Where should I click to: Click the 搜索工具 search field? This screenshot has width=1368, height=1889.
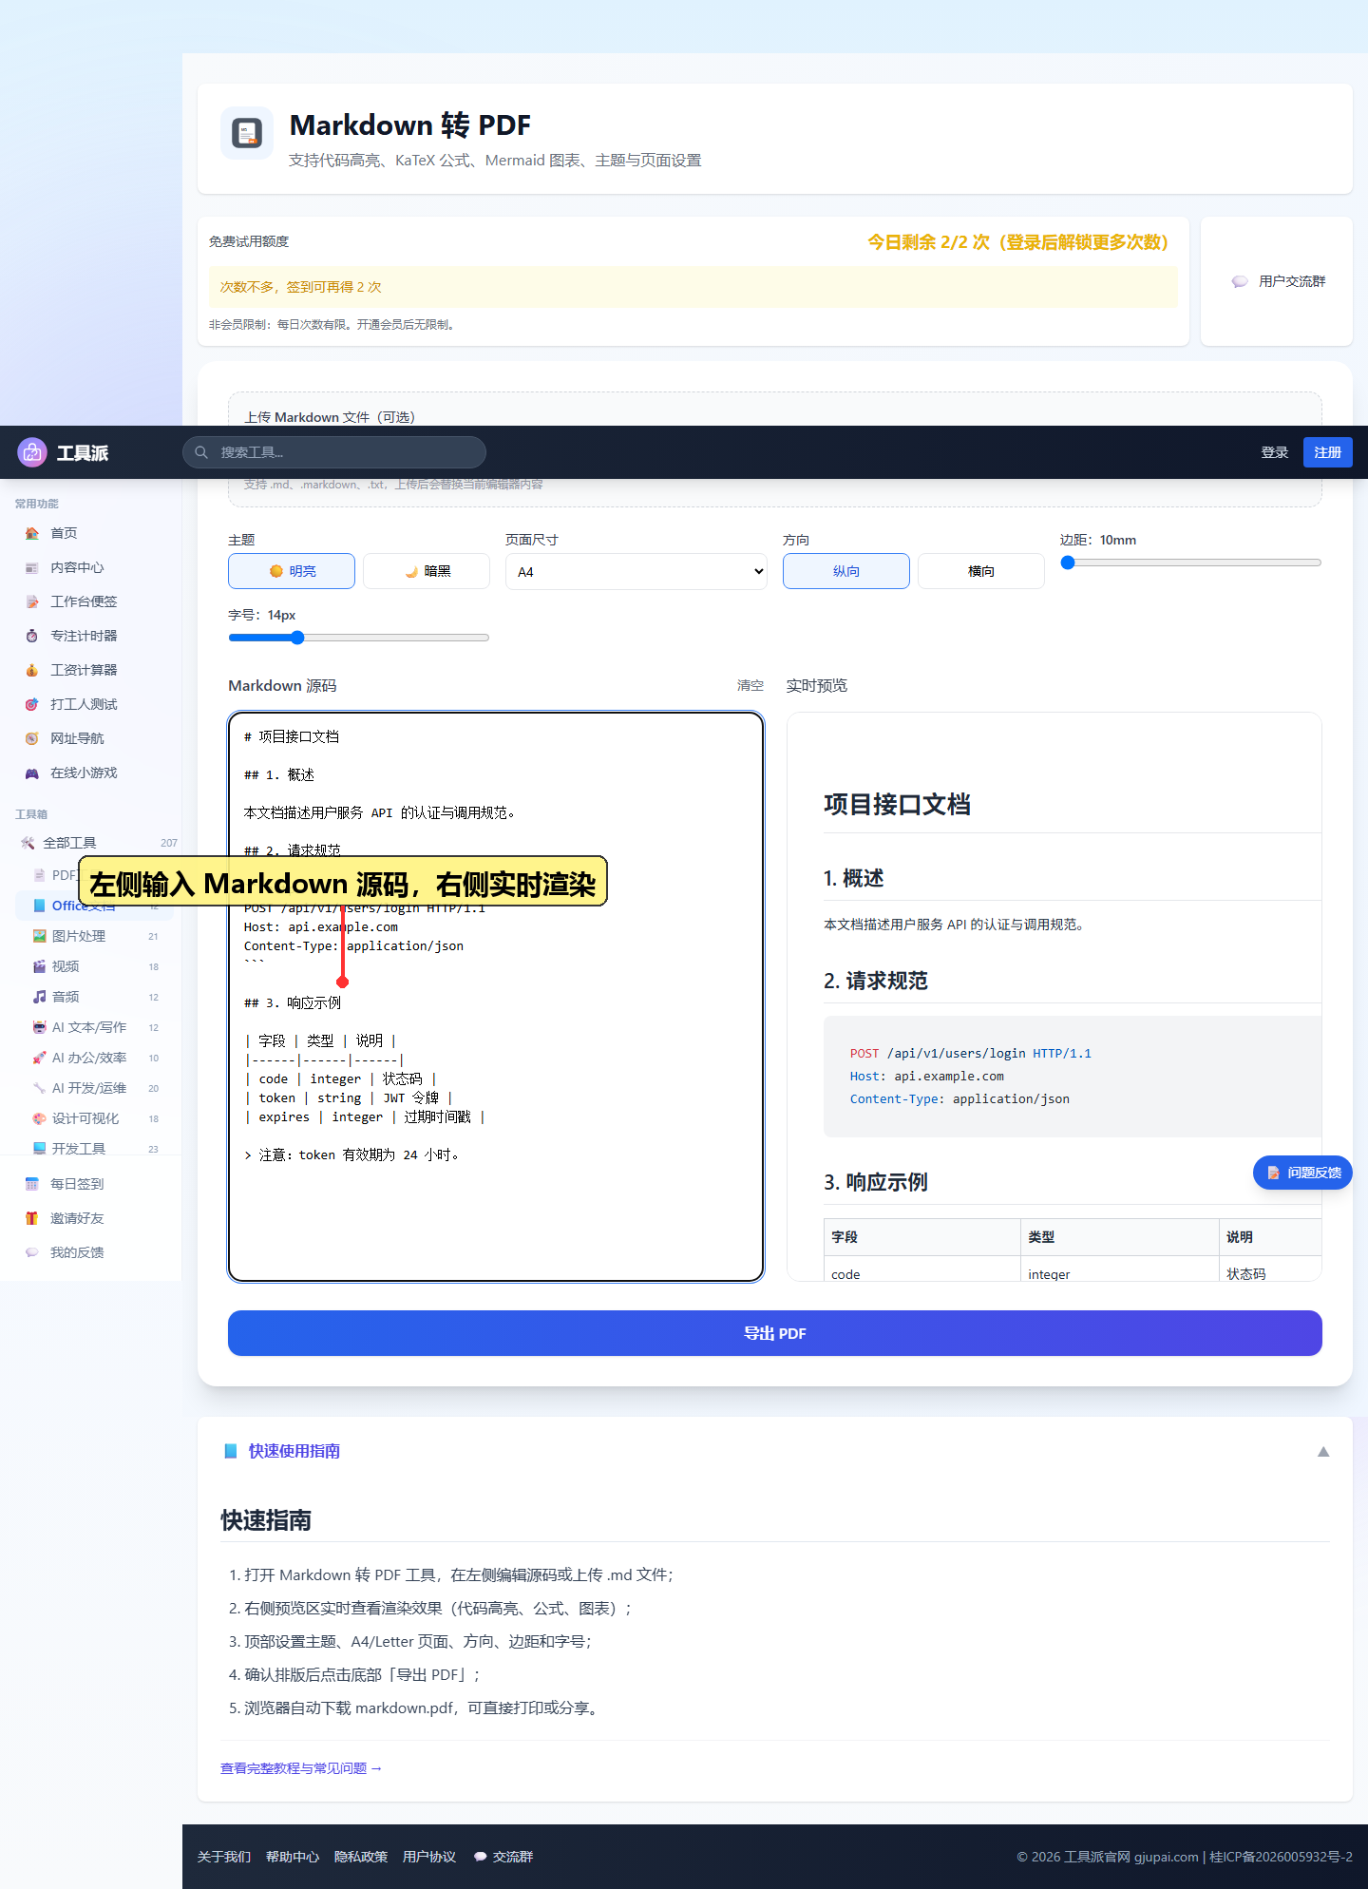click(334, 452)
